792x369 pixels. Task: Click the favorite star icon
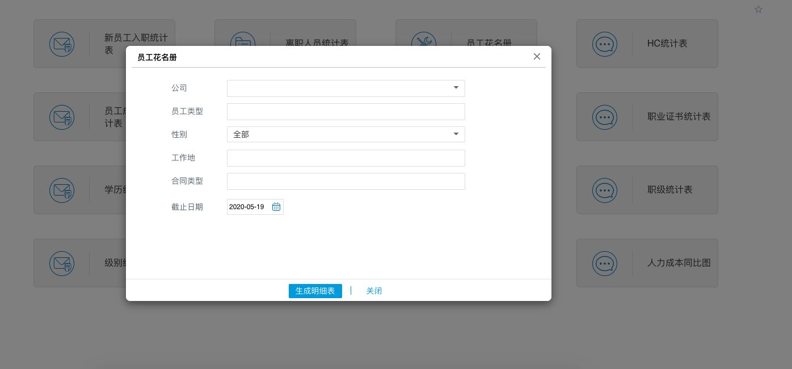point(759,9)
